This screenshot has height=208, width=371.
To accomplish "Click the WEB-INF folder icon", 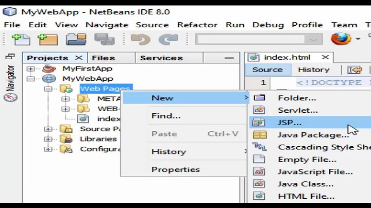I will pos(83,109).
